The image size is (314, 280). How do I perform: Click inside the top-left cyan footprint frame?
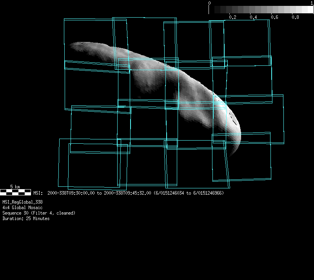coord(89,40)
